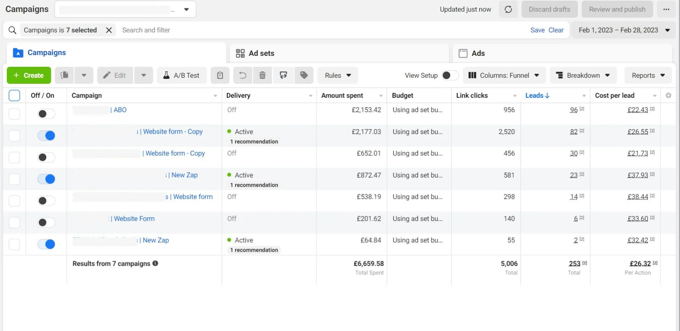Click the A/B Test button
The image size is (680, 331).
[182, 75]
